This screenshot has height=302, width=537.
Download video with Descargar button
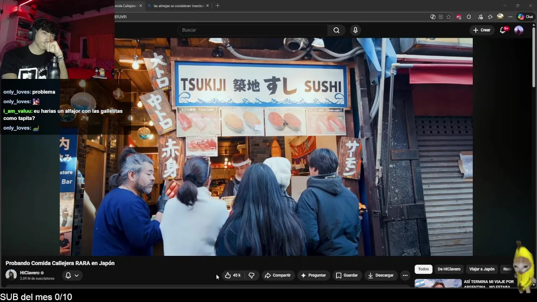point(381,276)
